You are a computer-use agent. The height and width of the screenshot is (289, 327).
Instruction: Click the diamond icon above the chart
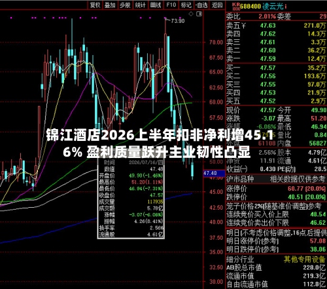click(191, 14)
